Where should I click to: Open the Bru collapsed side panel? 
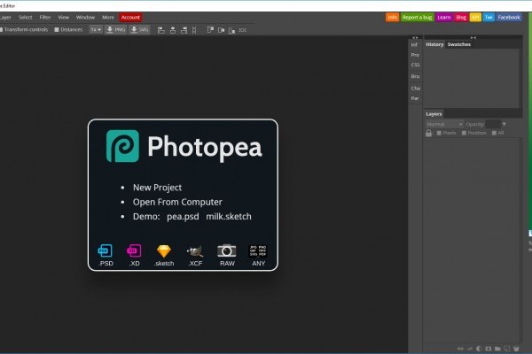(415, 76)
